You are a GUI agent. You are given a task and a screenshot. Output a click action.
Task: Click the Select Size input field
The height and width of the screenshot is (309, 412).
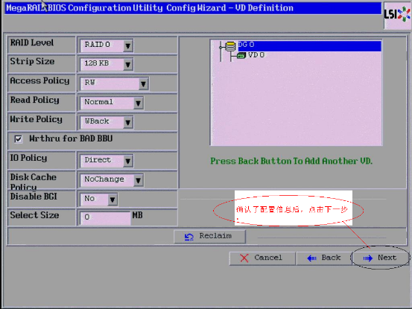coord(105,218)
